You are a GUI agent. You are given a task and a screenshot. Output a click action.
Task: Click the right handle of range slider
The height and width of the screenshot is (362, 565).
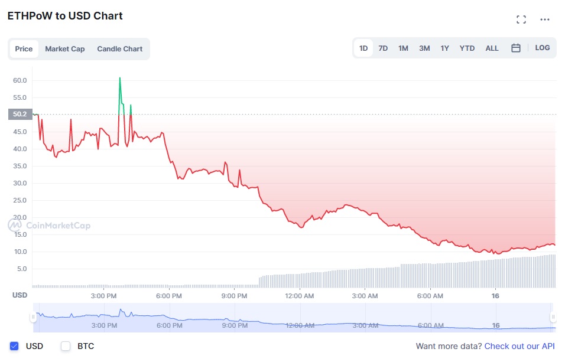(553, 317)
